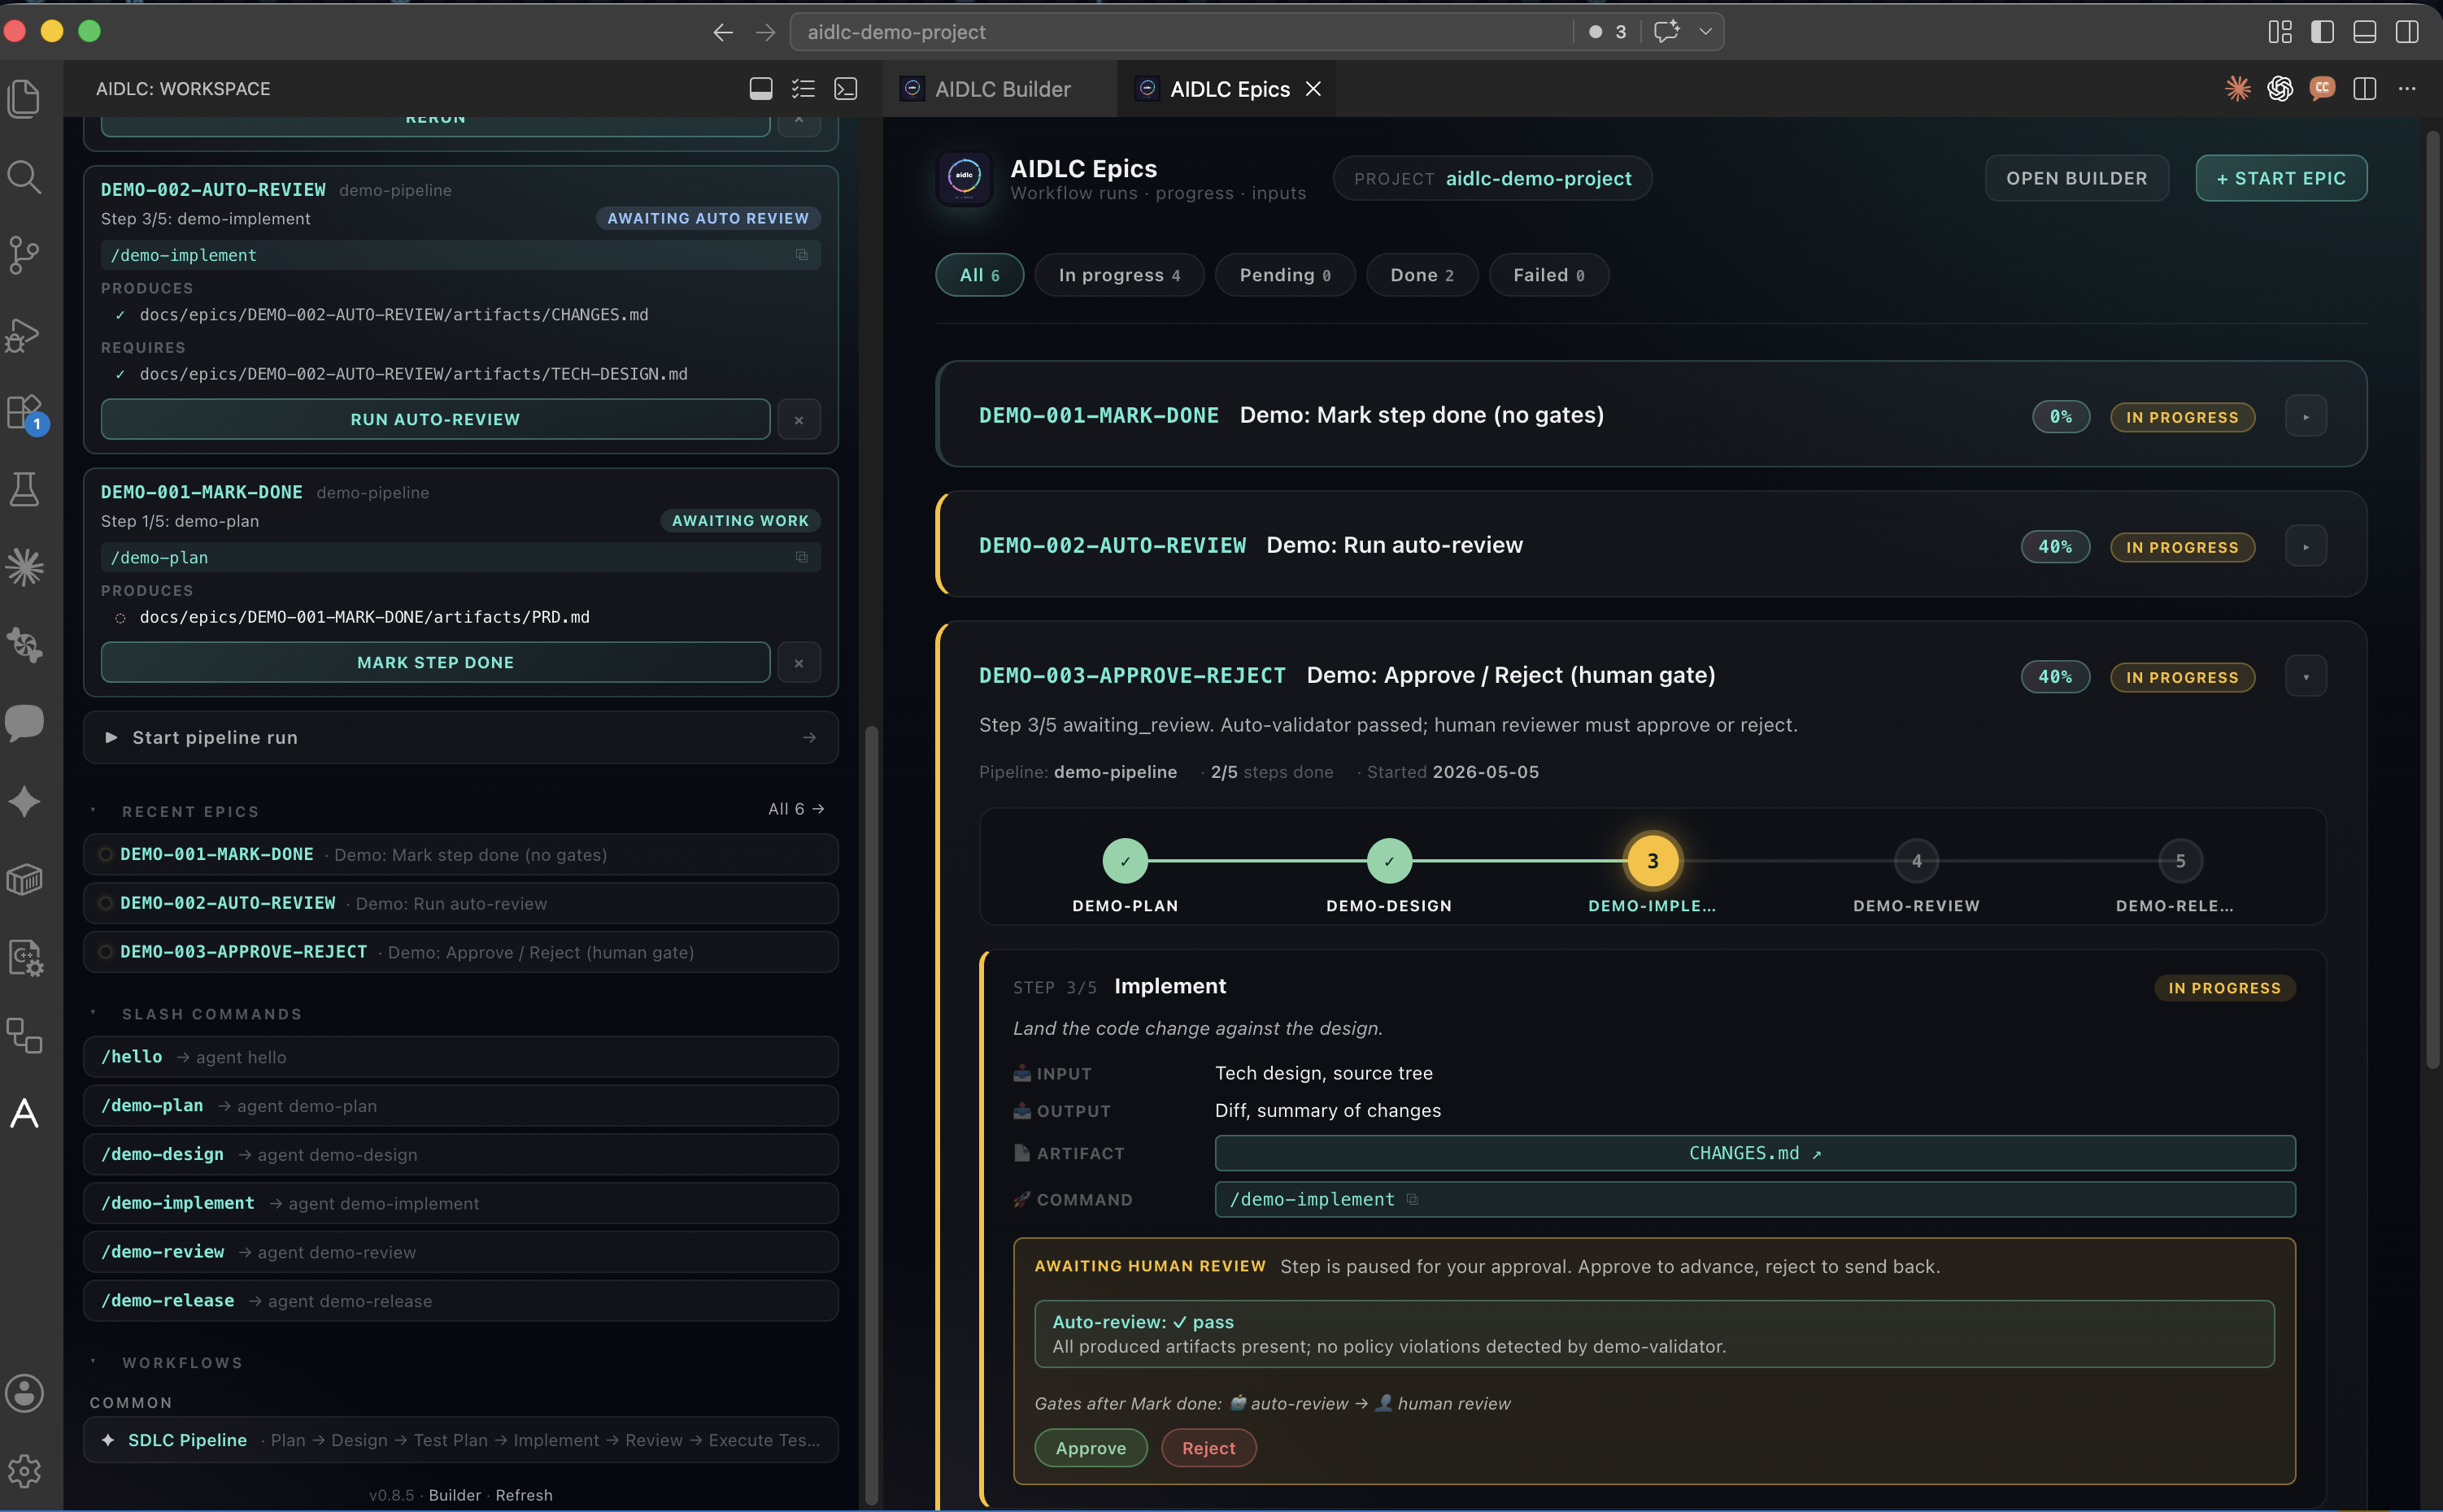This screenshot has width=2443, height=1512.
Task: Open the connected squares diagram view
Action: 24,1035
